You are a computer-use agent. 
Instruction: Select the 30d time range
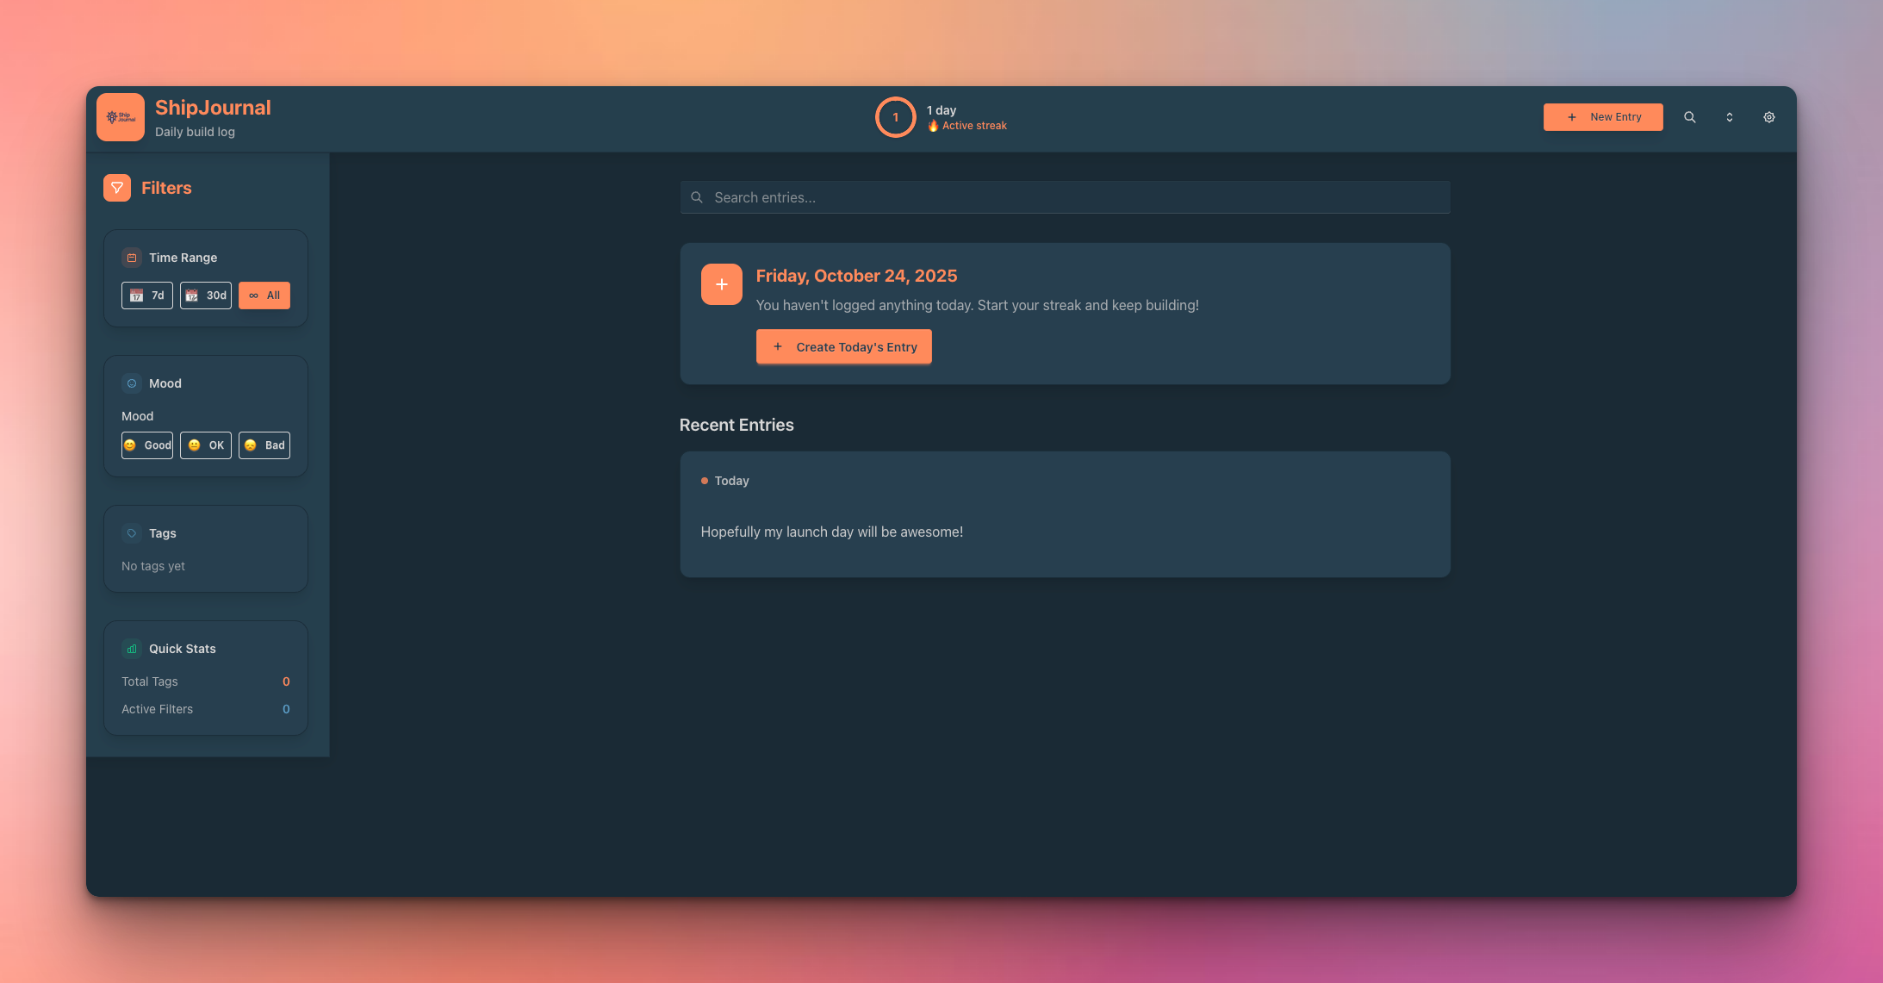206,296
